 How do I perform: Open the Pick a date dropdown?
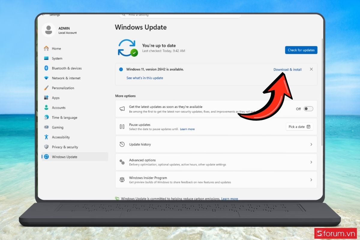[x=299, y=127]
